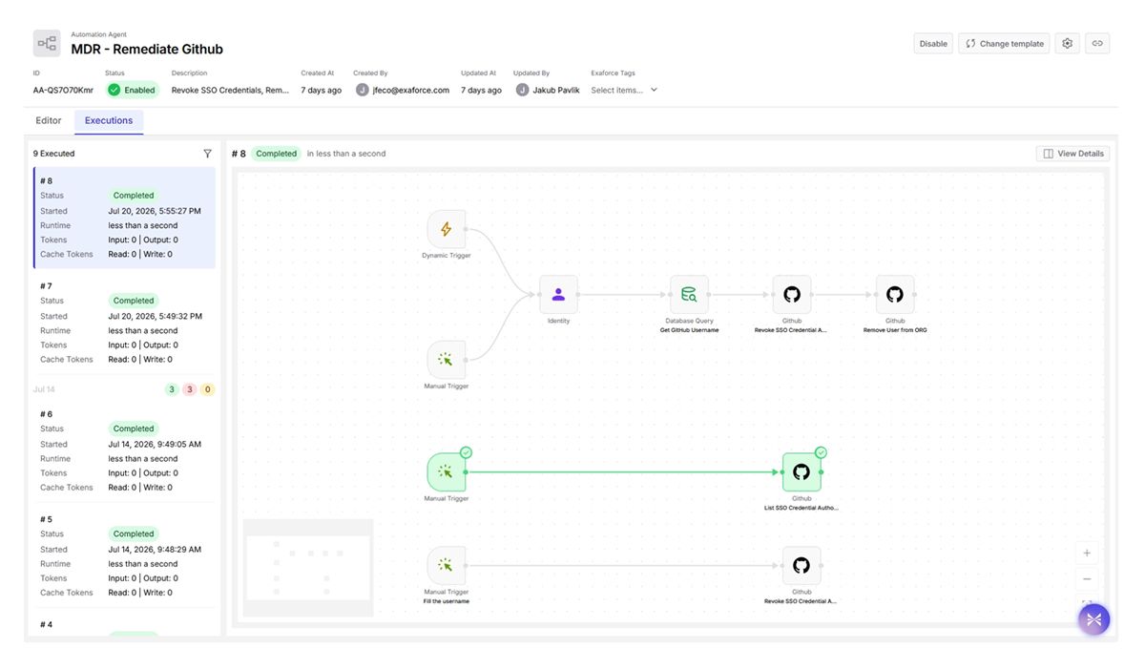Zoom in on the workflow canvas
Image resolution: width=1145 pixels, height=669 pixels.
point(1087,554)
